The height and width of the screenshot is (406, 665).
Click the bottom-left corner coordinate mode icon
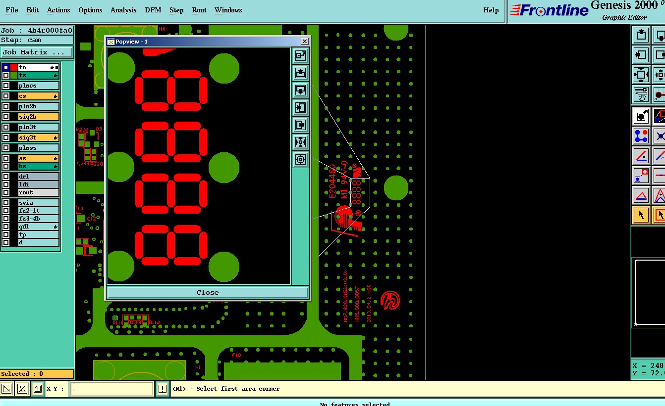pos(7,389)
